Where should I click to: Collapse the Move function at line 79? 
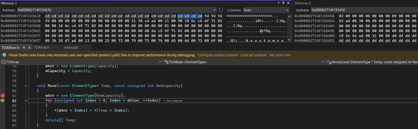pyautogui.click(x=26, y=86)
